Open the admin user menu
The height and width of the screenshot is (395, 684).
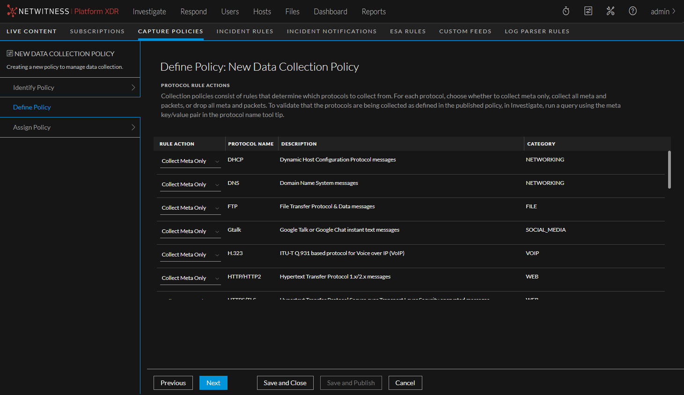[662, 11]
